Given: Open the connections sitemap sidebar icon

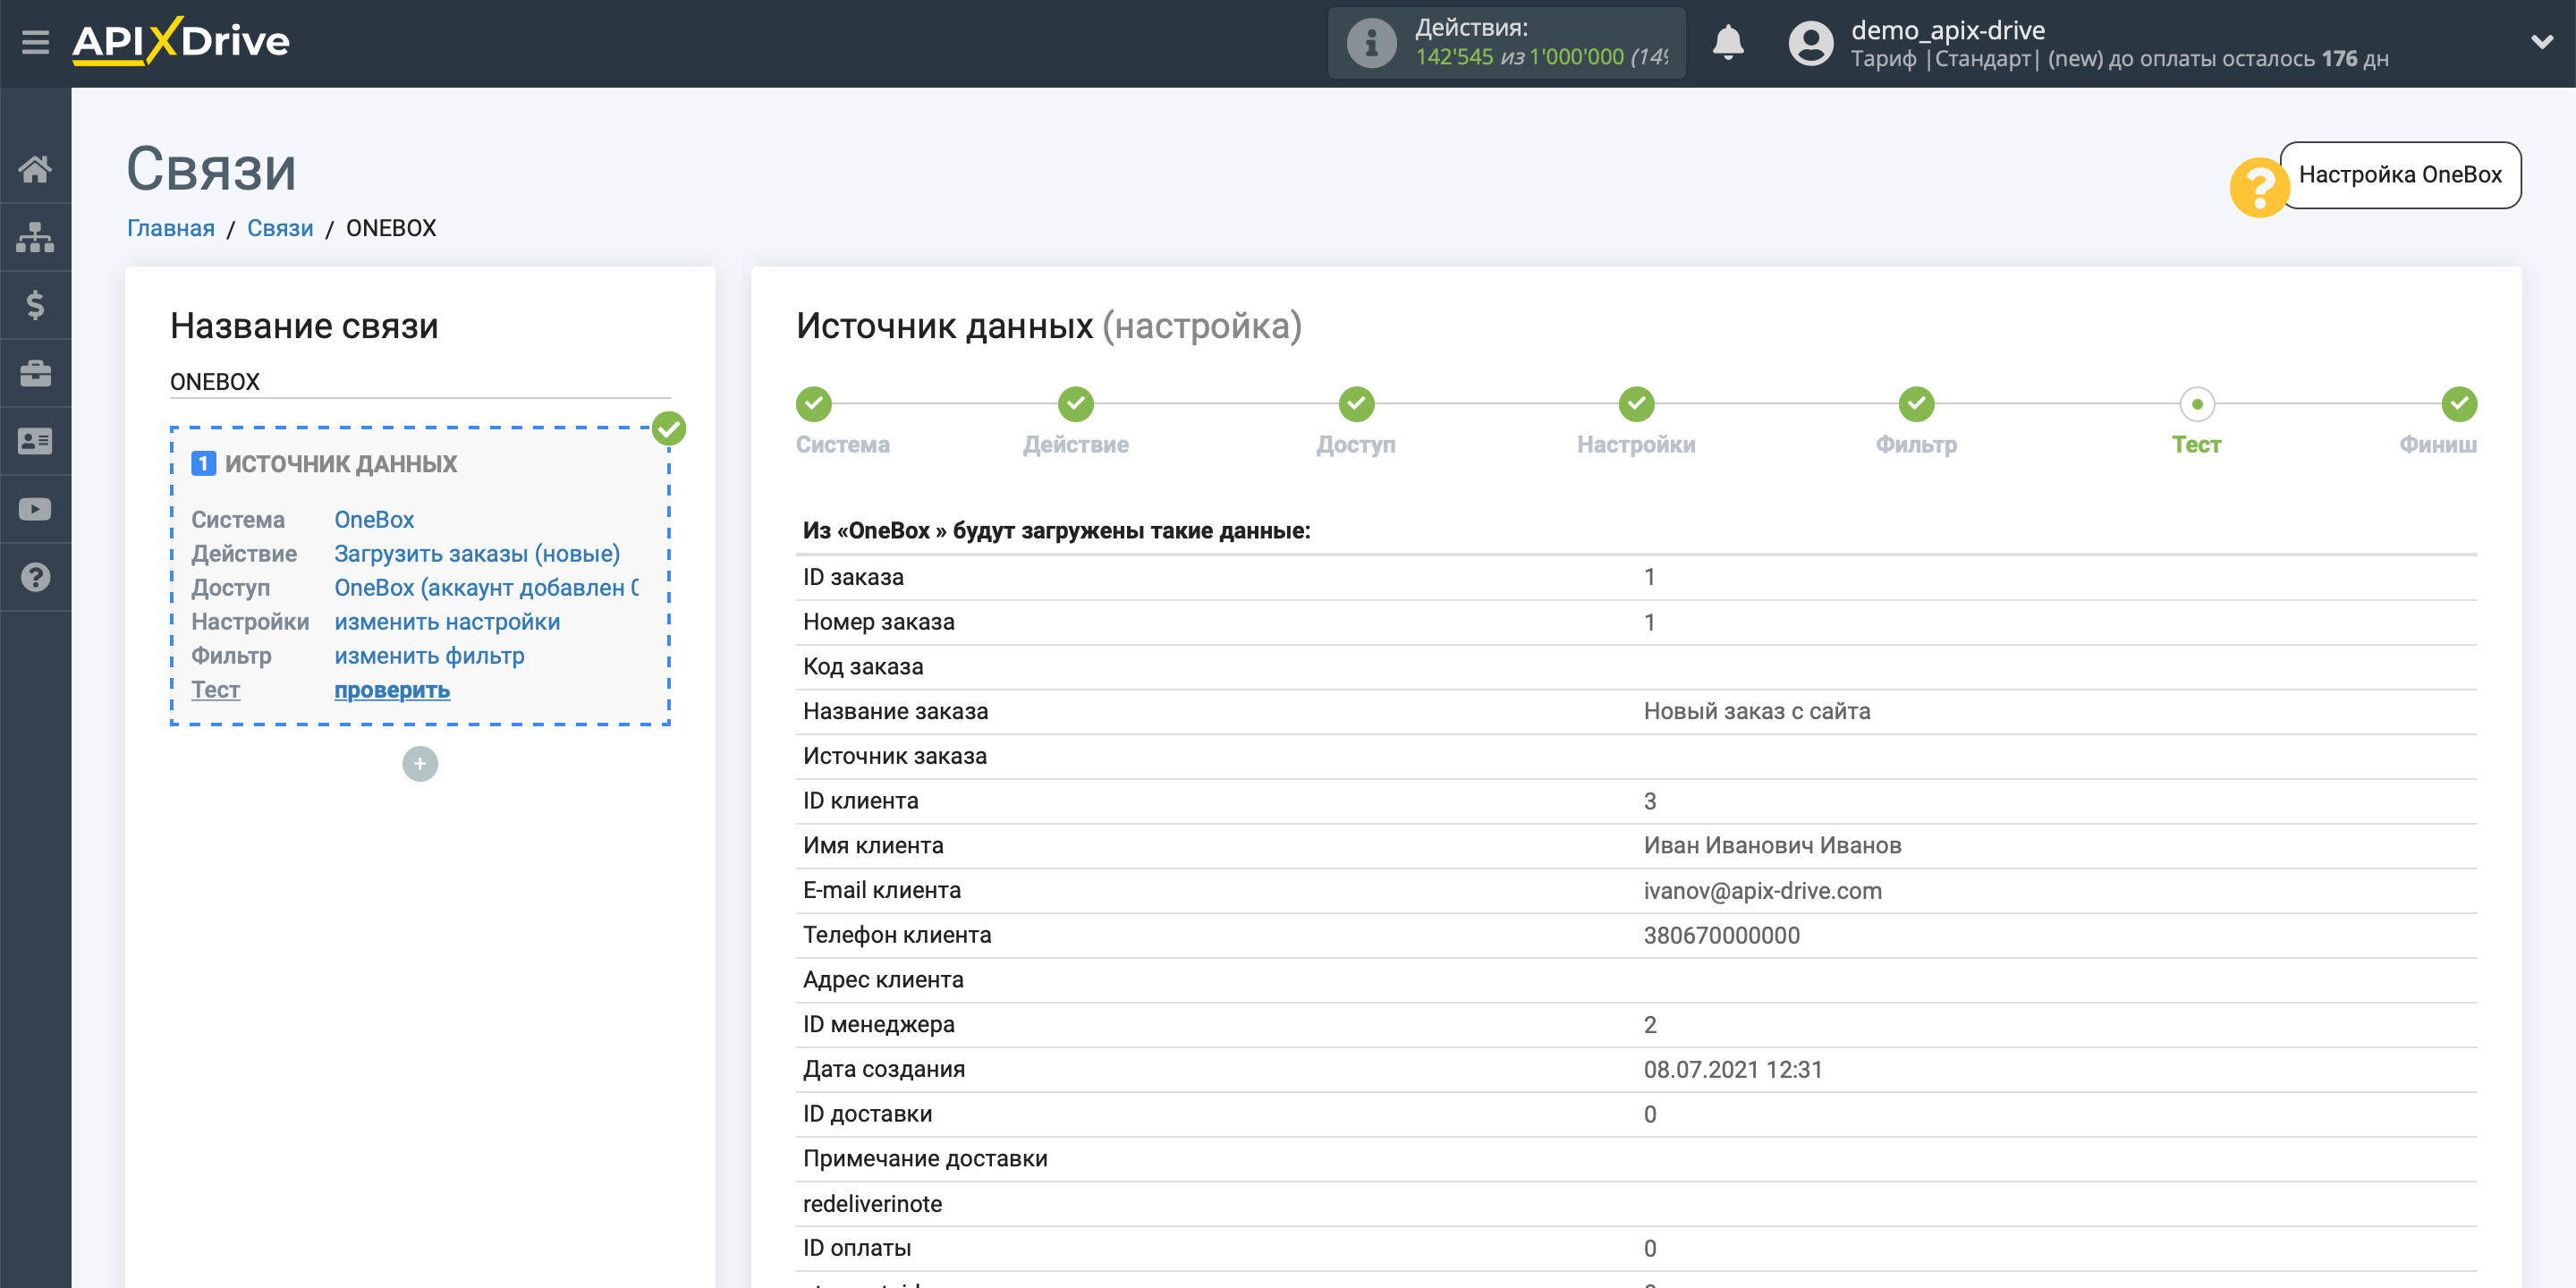Looking at the screenshot, I should click(x=35, y=237).
